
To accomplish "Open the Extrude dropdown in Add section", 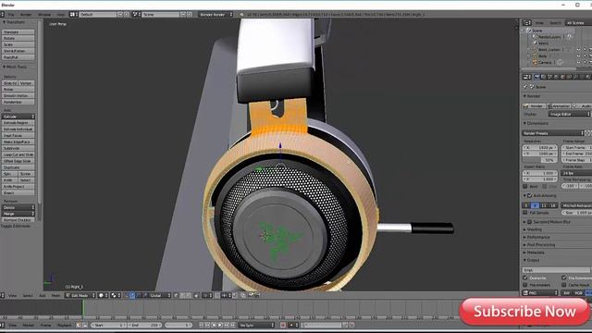I will click(x=18, y=117).
